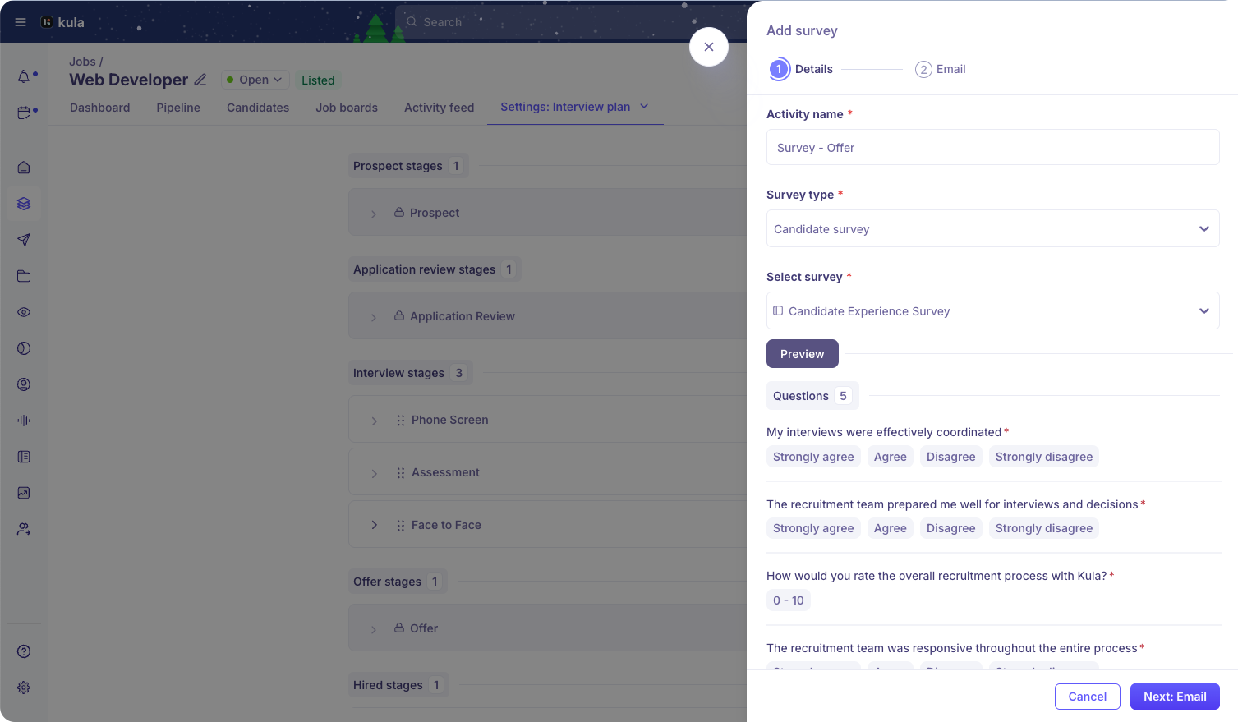The height and width of the screenshot is (722, 1238).
Task: Select the Home icon in the sidebar
Action: click(23, 167)
